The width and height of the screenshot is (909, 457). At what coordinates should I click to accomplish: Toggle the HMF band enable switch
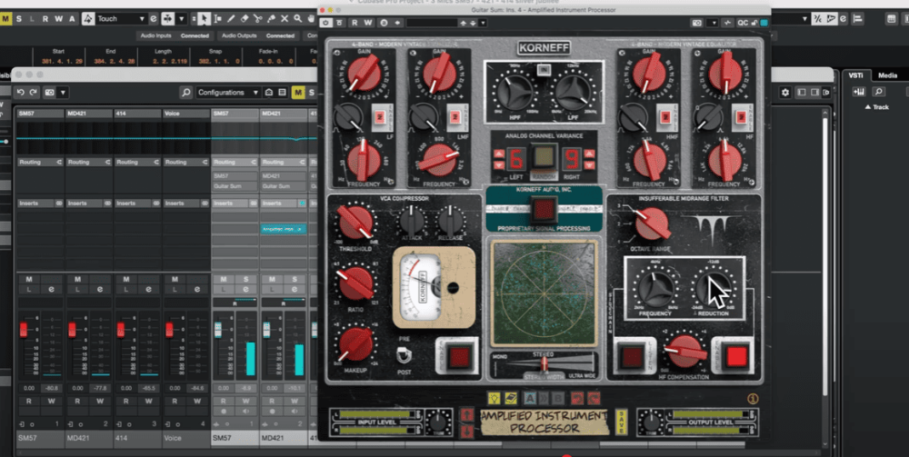[664, 116]
